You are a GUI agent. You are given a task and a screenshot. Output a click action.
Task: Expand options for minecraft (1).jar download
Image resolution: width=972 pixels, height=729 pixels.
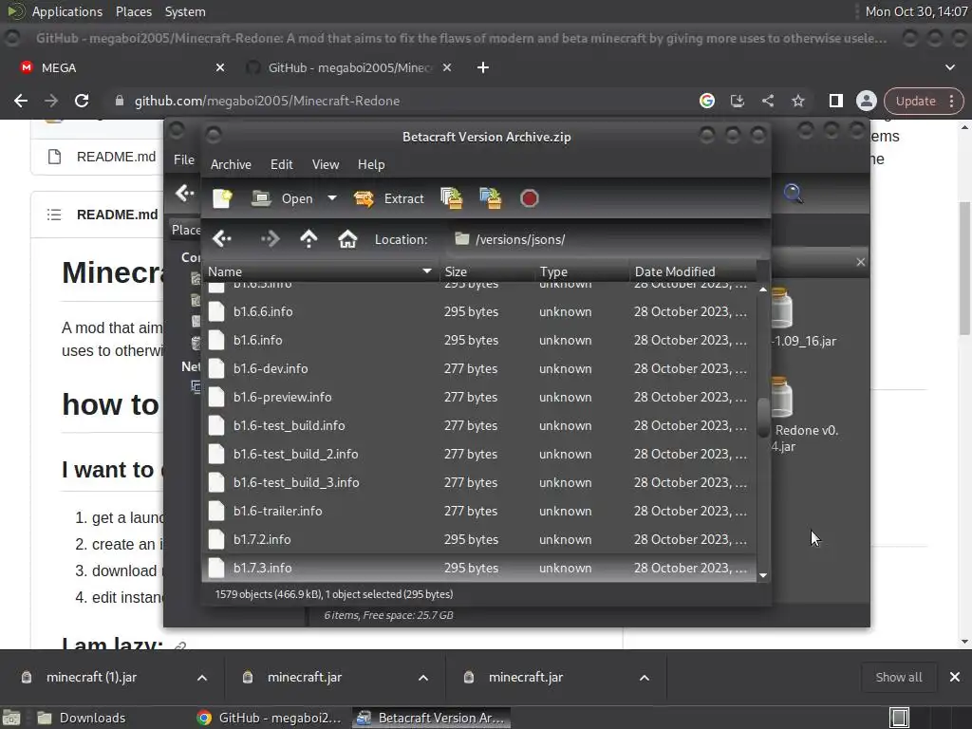(202, 678)
